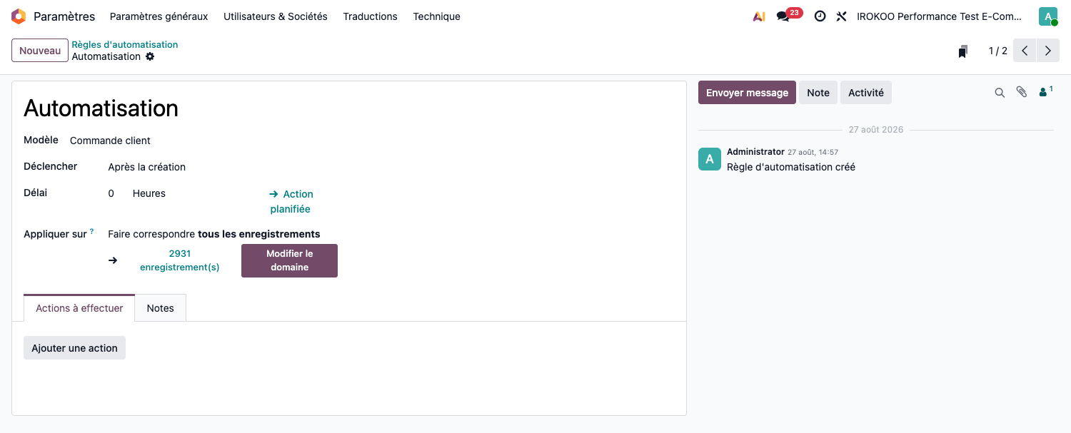Open the Traductions menu
This screenshot has width=1071, height=433.
[370, 16]
